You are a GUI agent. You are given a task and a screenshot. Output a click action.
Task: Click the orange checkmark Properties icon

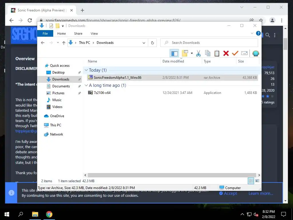click(235, 53)
